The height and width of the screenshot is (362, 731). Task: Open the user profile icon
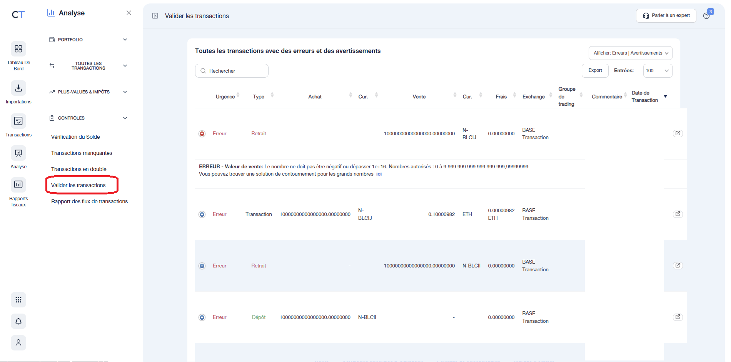[18, 343]
